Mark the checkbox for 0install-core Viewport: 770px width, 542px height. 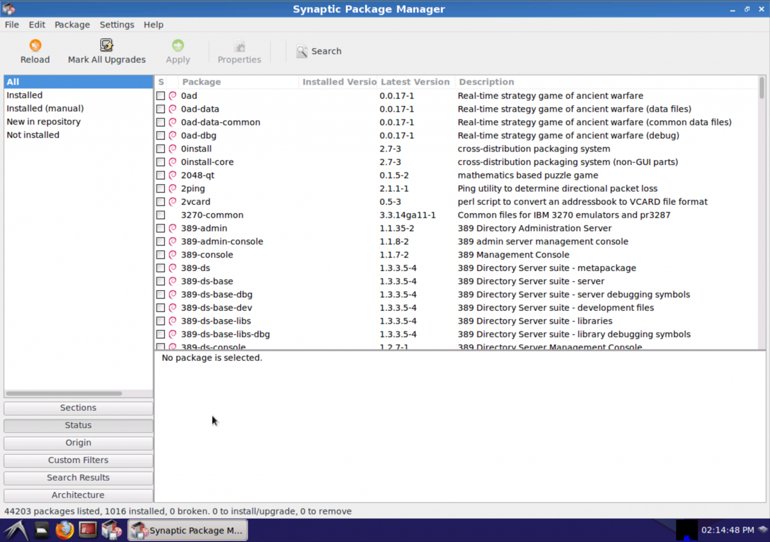click(x=160, y=162)
